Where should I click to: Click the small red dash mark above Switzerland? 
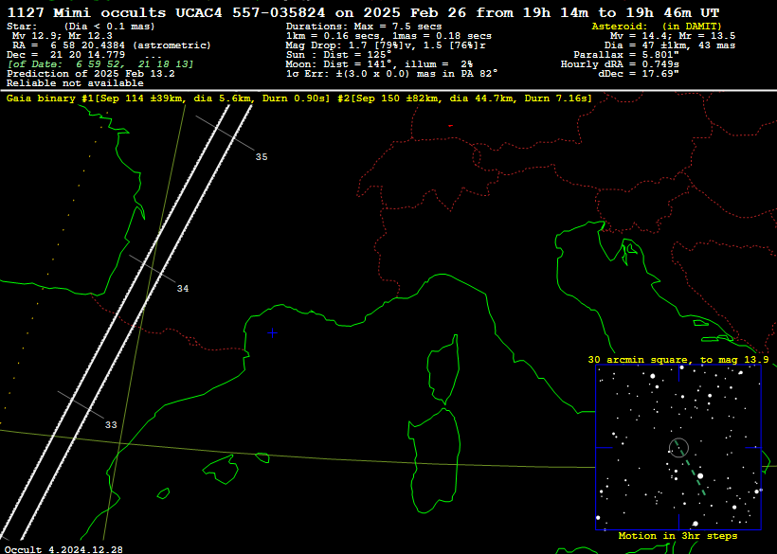click(450, 125)
